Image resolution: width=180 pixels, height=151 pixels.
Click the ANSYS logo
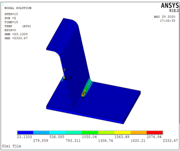pos(170,5)
